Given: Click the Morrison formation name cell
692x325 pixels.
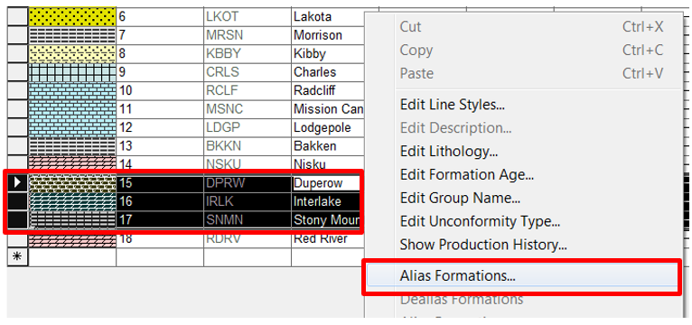Looking at the screenshot, I should (x=327, y=35).
